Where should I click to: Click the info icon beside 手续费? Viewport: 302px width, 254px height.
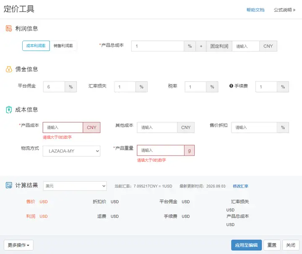pos(231,86)
